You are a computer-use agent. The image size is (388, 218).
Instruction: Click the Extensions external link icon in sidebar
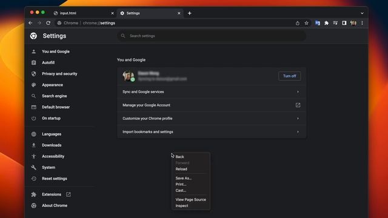[x=69, y=194]
